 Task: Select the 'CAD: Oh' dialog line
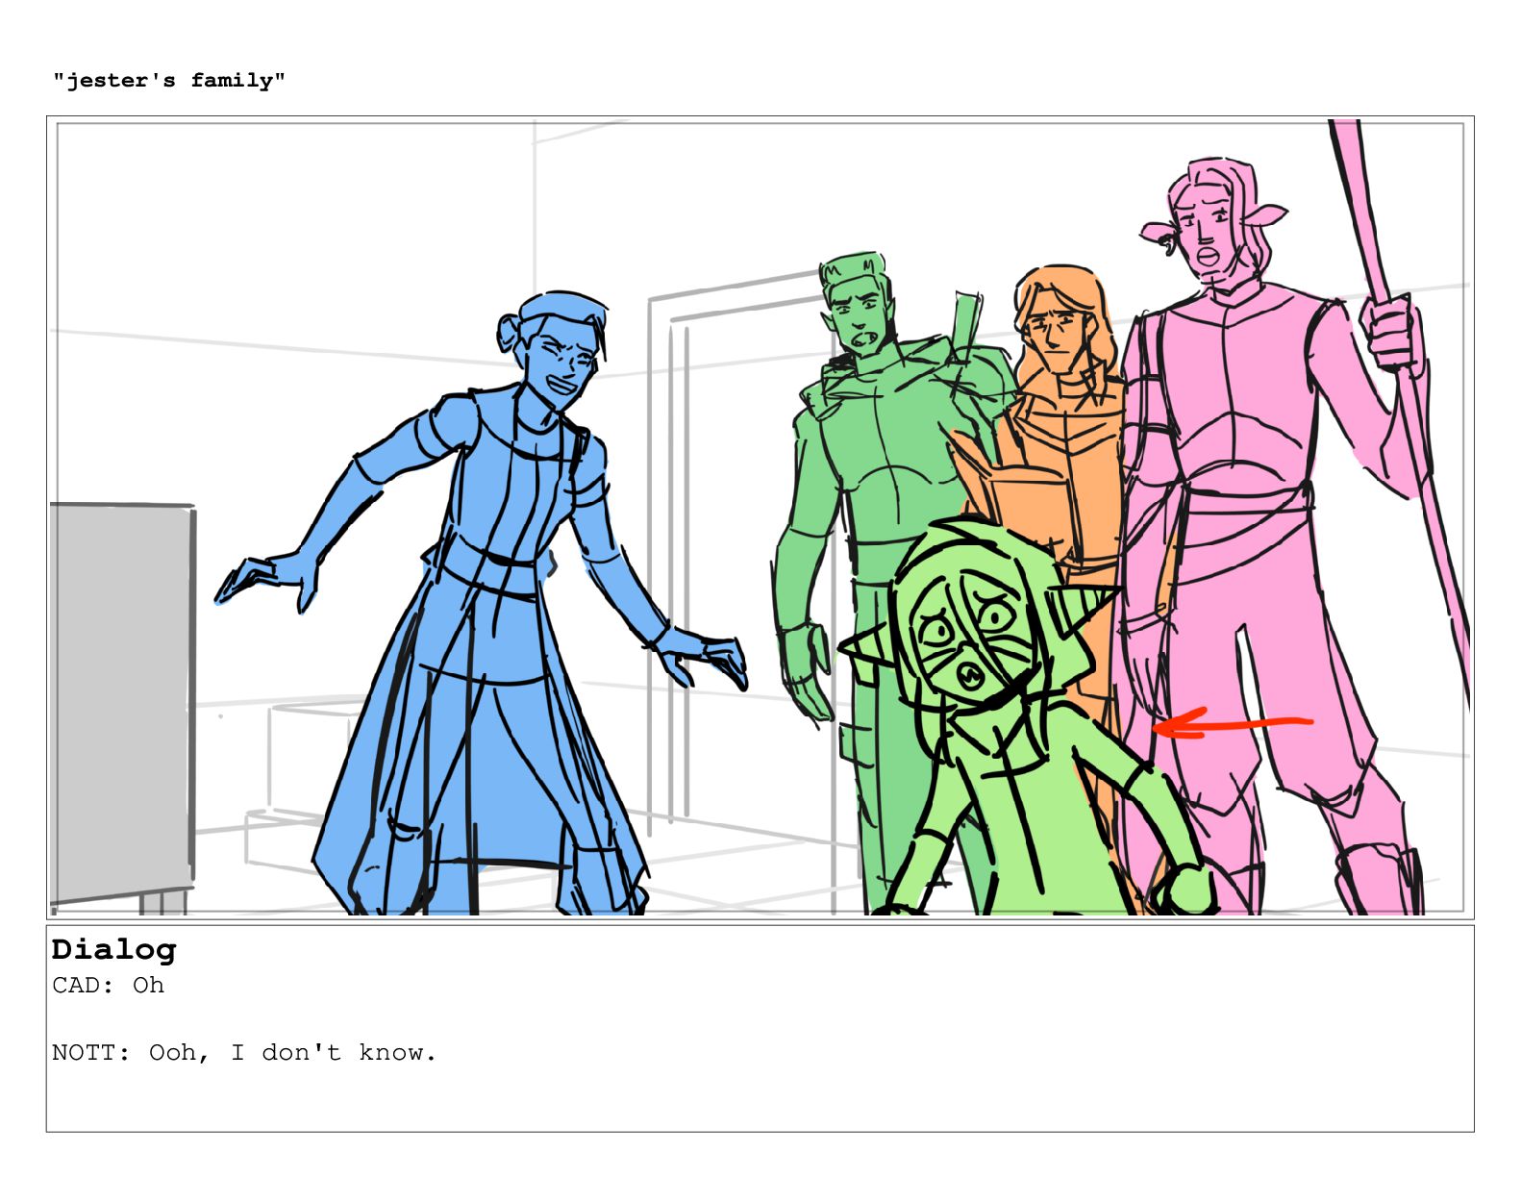pyautogui.click(x=108, y=986)
